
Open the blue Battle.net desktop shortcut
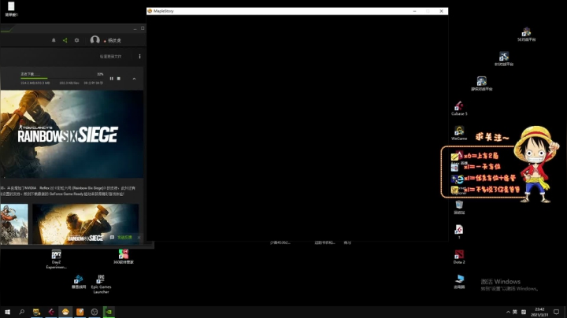(x=79, y=282)
